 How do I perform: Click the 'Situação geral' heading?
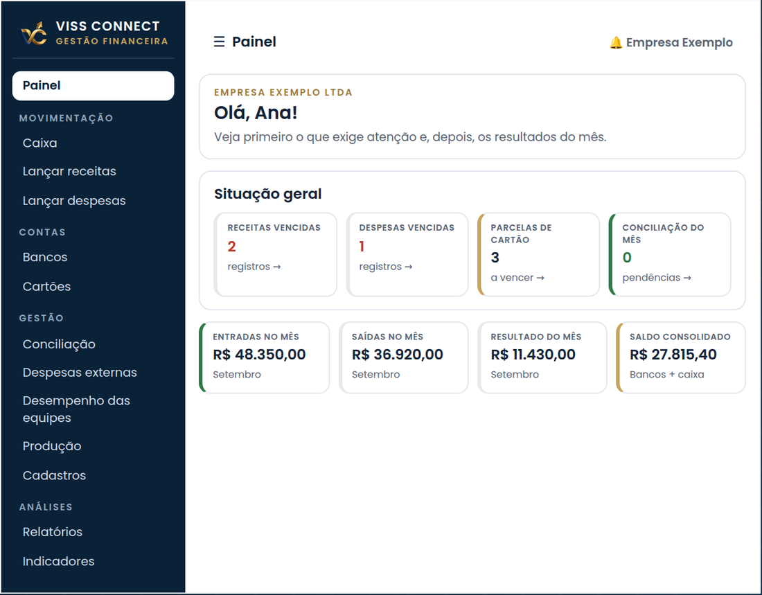(x=268, y=194)
